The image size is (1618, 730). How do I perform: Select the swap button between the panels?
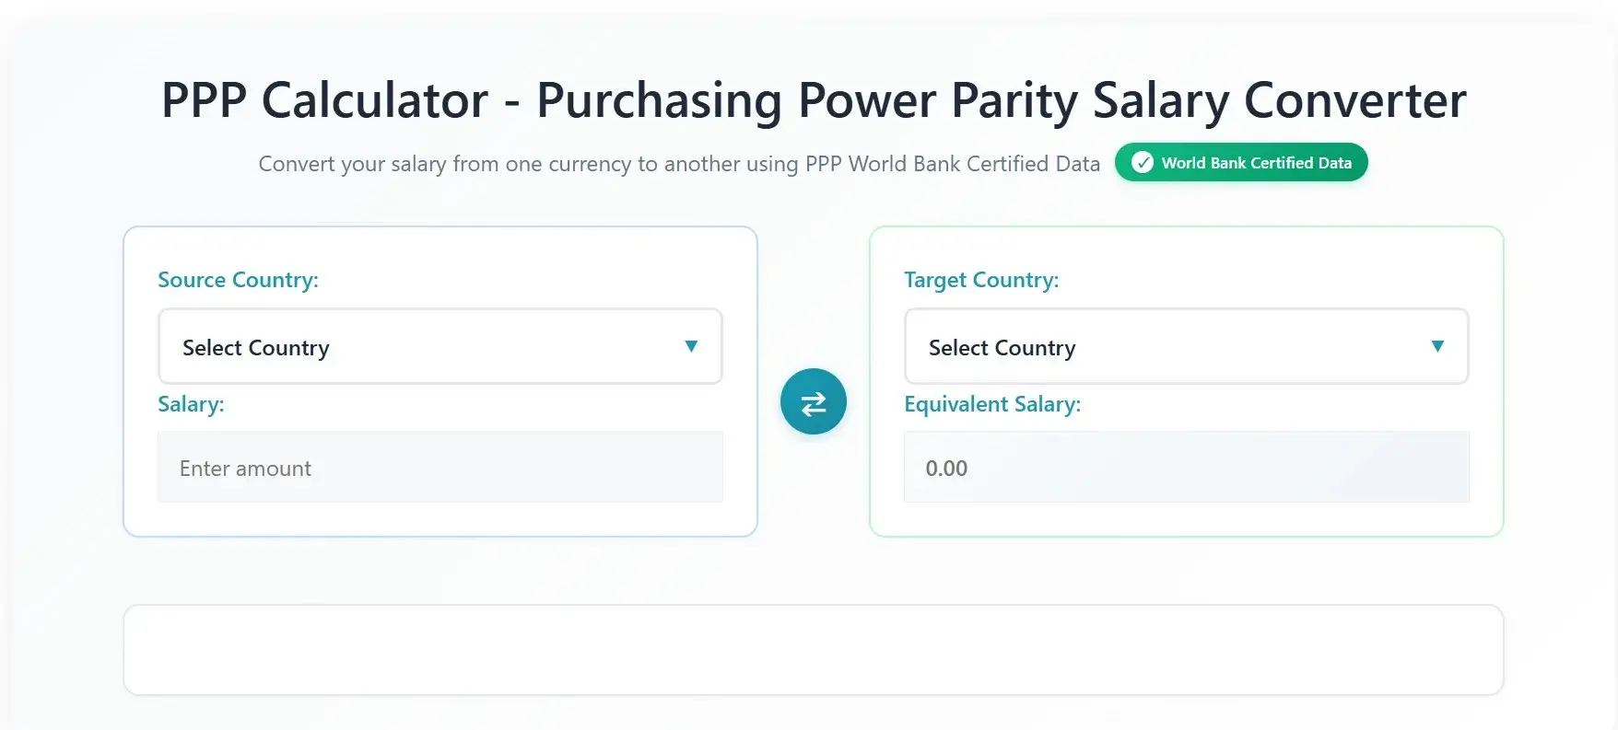point(814,401)
